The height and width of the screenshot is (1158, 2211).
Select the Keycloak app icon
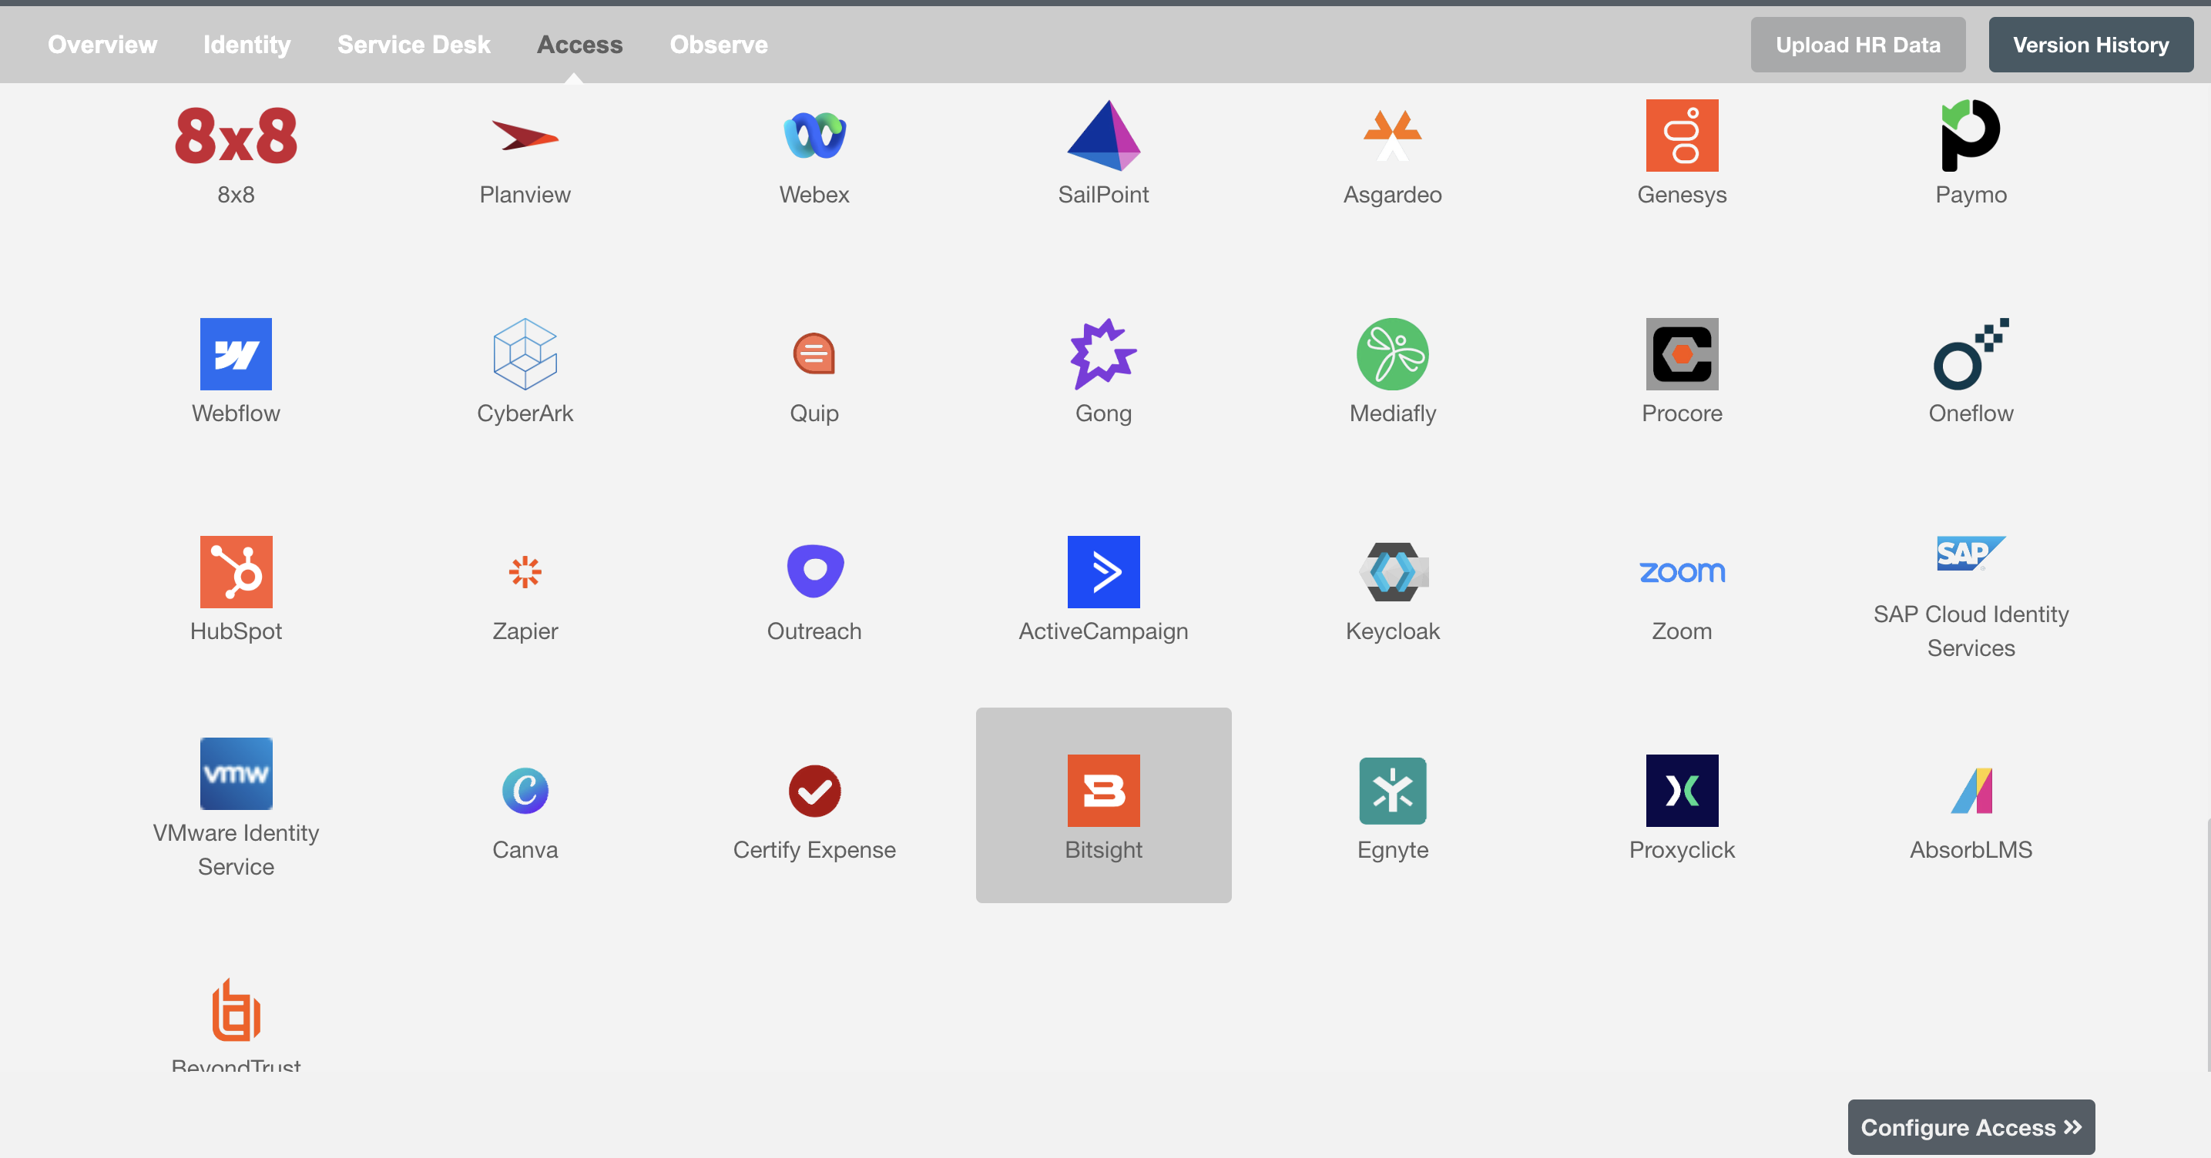click(1392, 572)
